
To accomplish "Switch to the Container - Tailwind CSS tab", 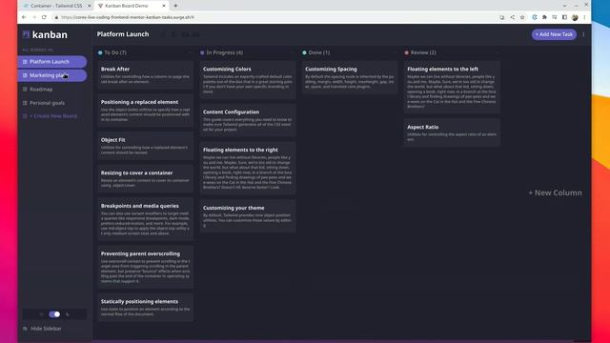I will pos(56,6).
